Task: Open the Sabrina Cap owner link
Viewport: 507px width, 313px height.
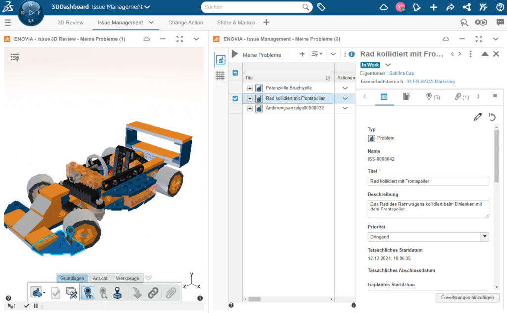Action: pyautogui.click(x=401, y=73)
